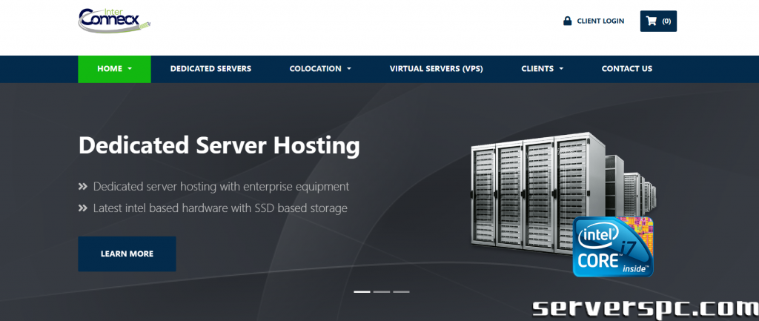The width and height of the screenshot is (759, 321).
Task: Click the double-chevron bullet before SSD storage line
Action: 83,208
